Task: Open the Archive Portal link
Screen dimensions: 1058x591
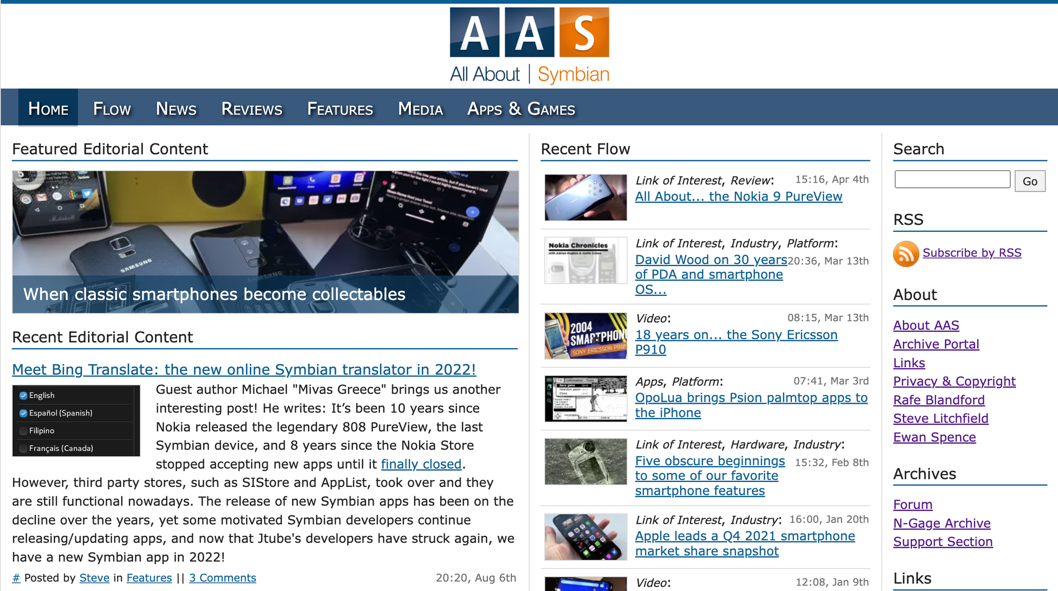Action: (936, 344)
